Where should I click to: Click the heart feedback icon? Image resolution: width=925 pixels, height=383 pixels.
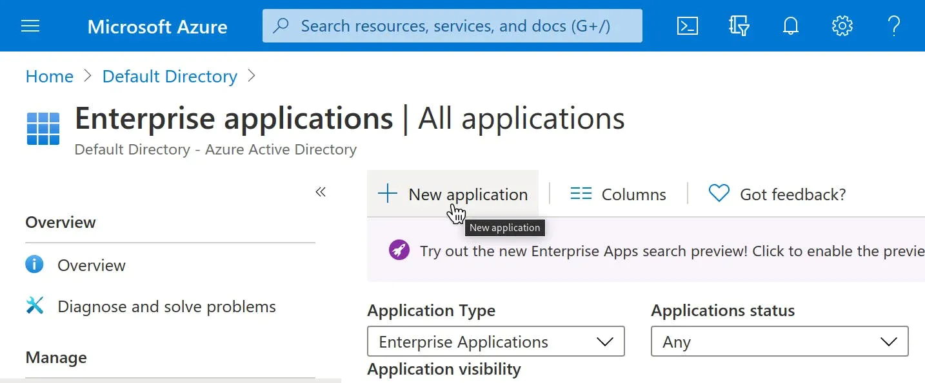(719, 193)
